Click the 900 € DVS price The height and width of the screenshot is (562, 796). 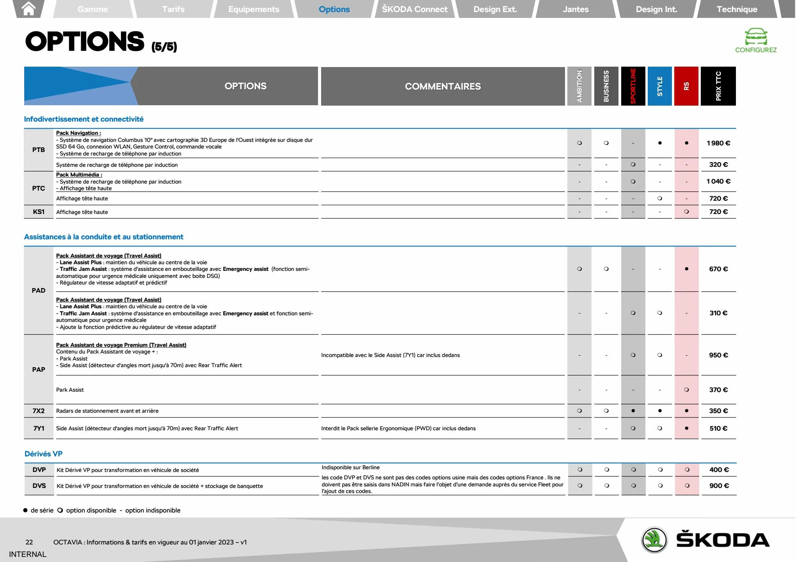[x=719, y=486]
